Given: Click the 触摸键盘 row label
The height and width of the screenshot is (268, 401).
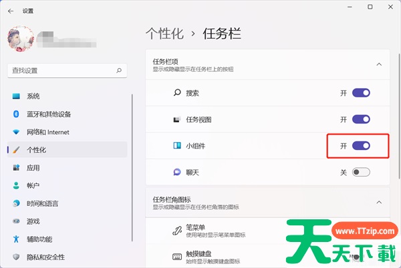Looking at the screenshot, I should [198, 254].
